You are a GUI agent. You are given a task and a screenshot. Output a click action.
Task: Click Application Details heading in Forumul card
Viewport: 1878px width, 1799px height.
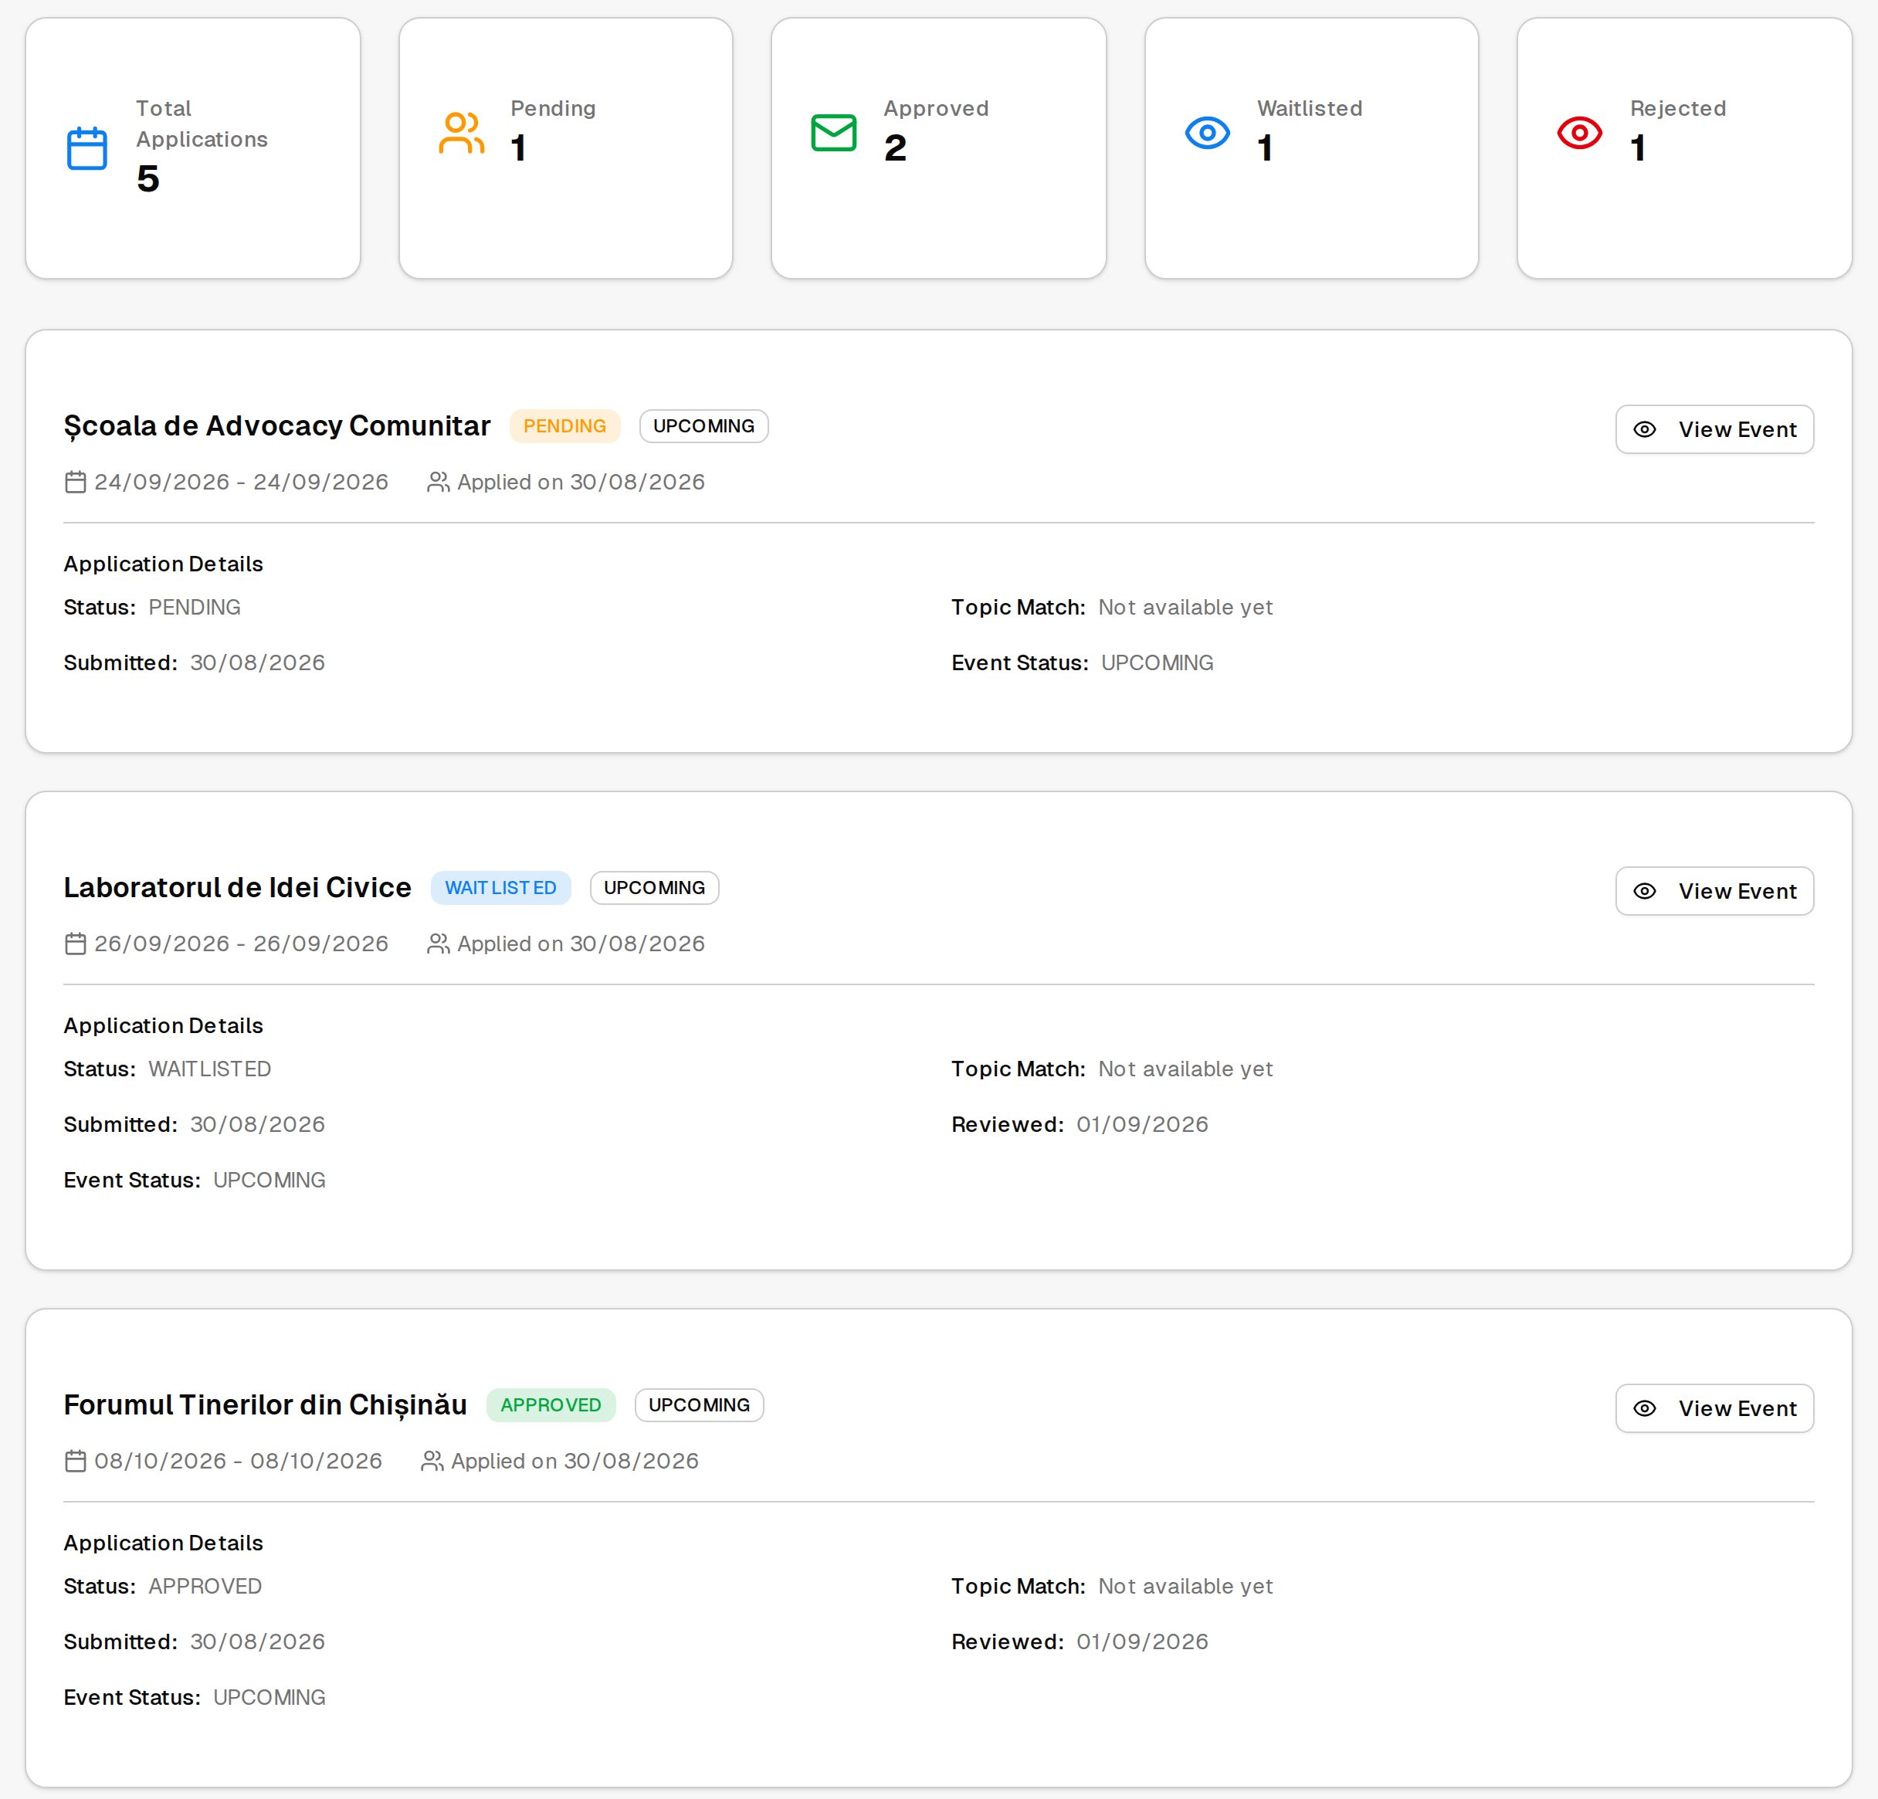coord(163,1543)
